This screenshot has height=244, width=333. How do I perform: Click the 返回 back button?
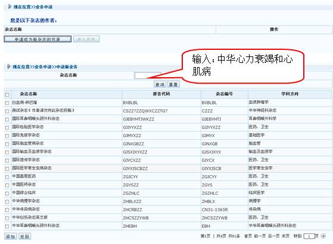[24, 236]
